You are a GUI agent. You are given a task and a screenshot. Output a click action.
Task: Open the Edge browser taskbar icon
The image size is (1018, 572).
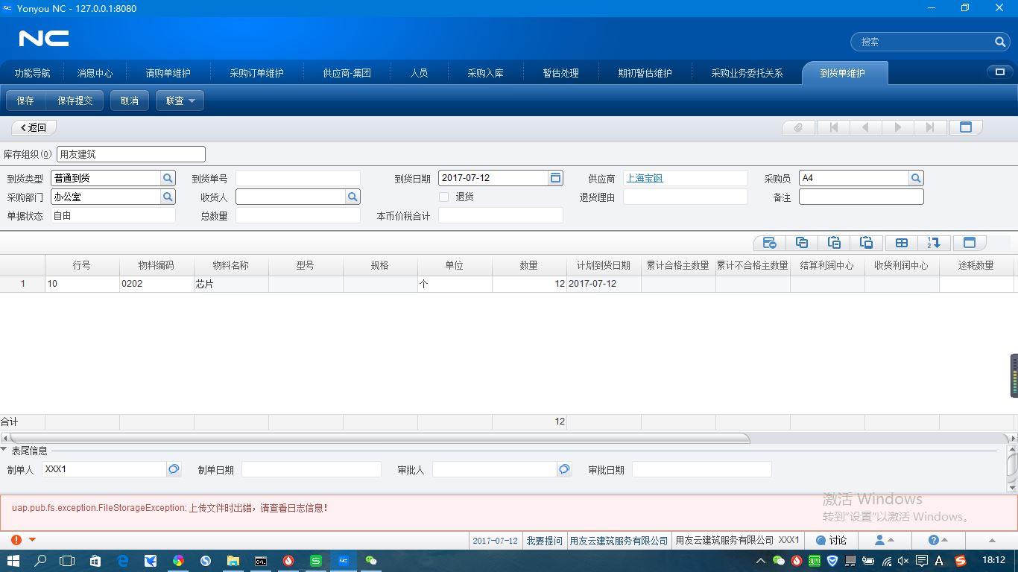point(123,560)
